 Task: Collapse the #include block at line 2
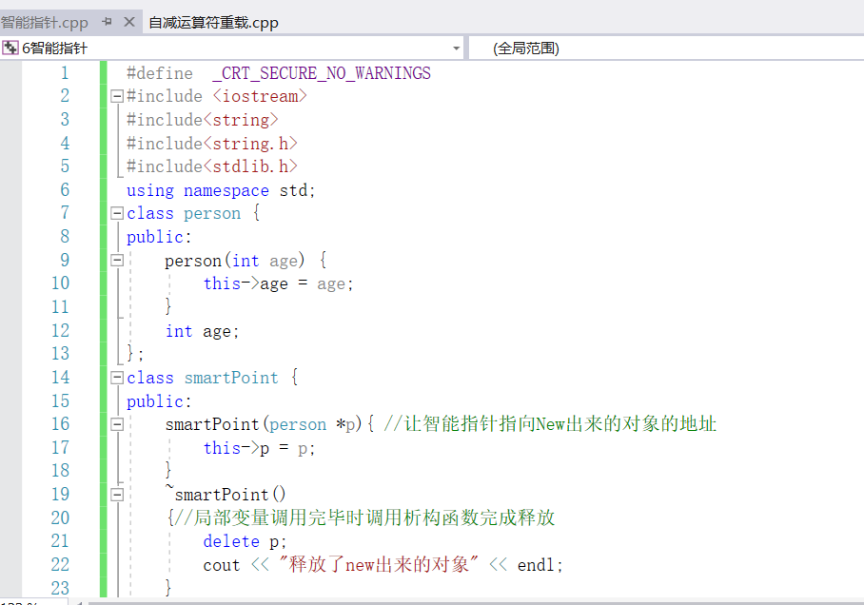[117, 96]
